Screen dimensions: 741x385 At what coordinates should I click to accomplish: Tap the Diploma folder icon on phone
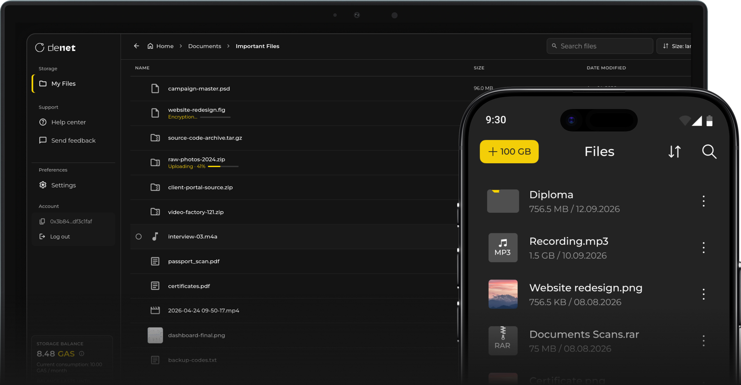(x=503, y=201)
